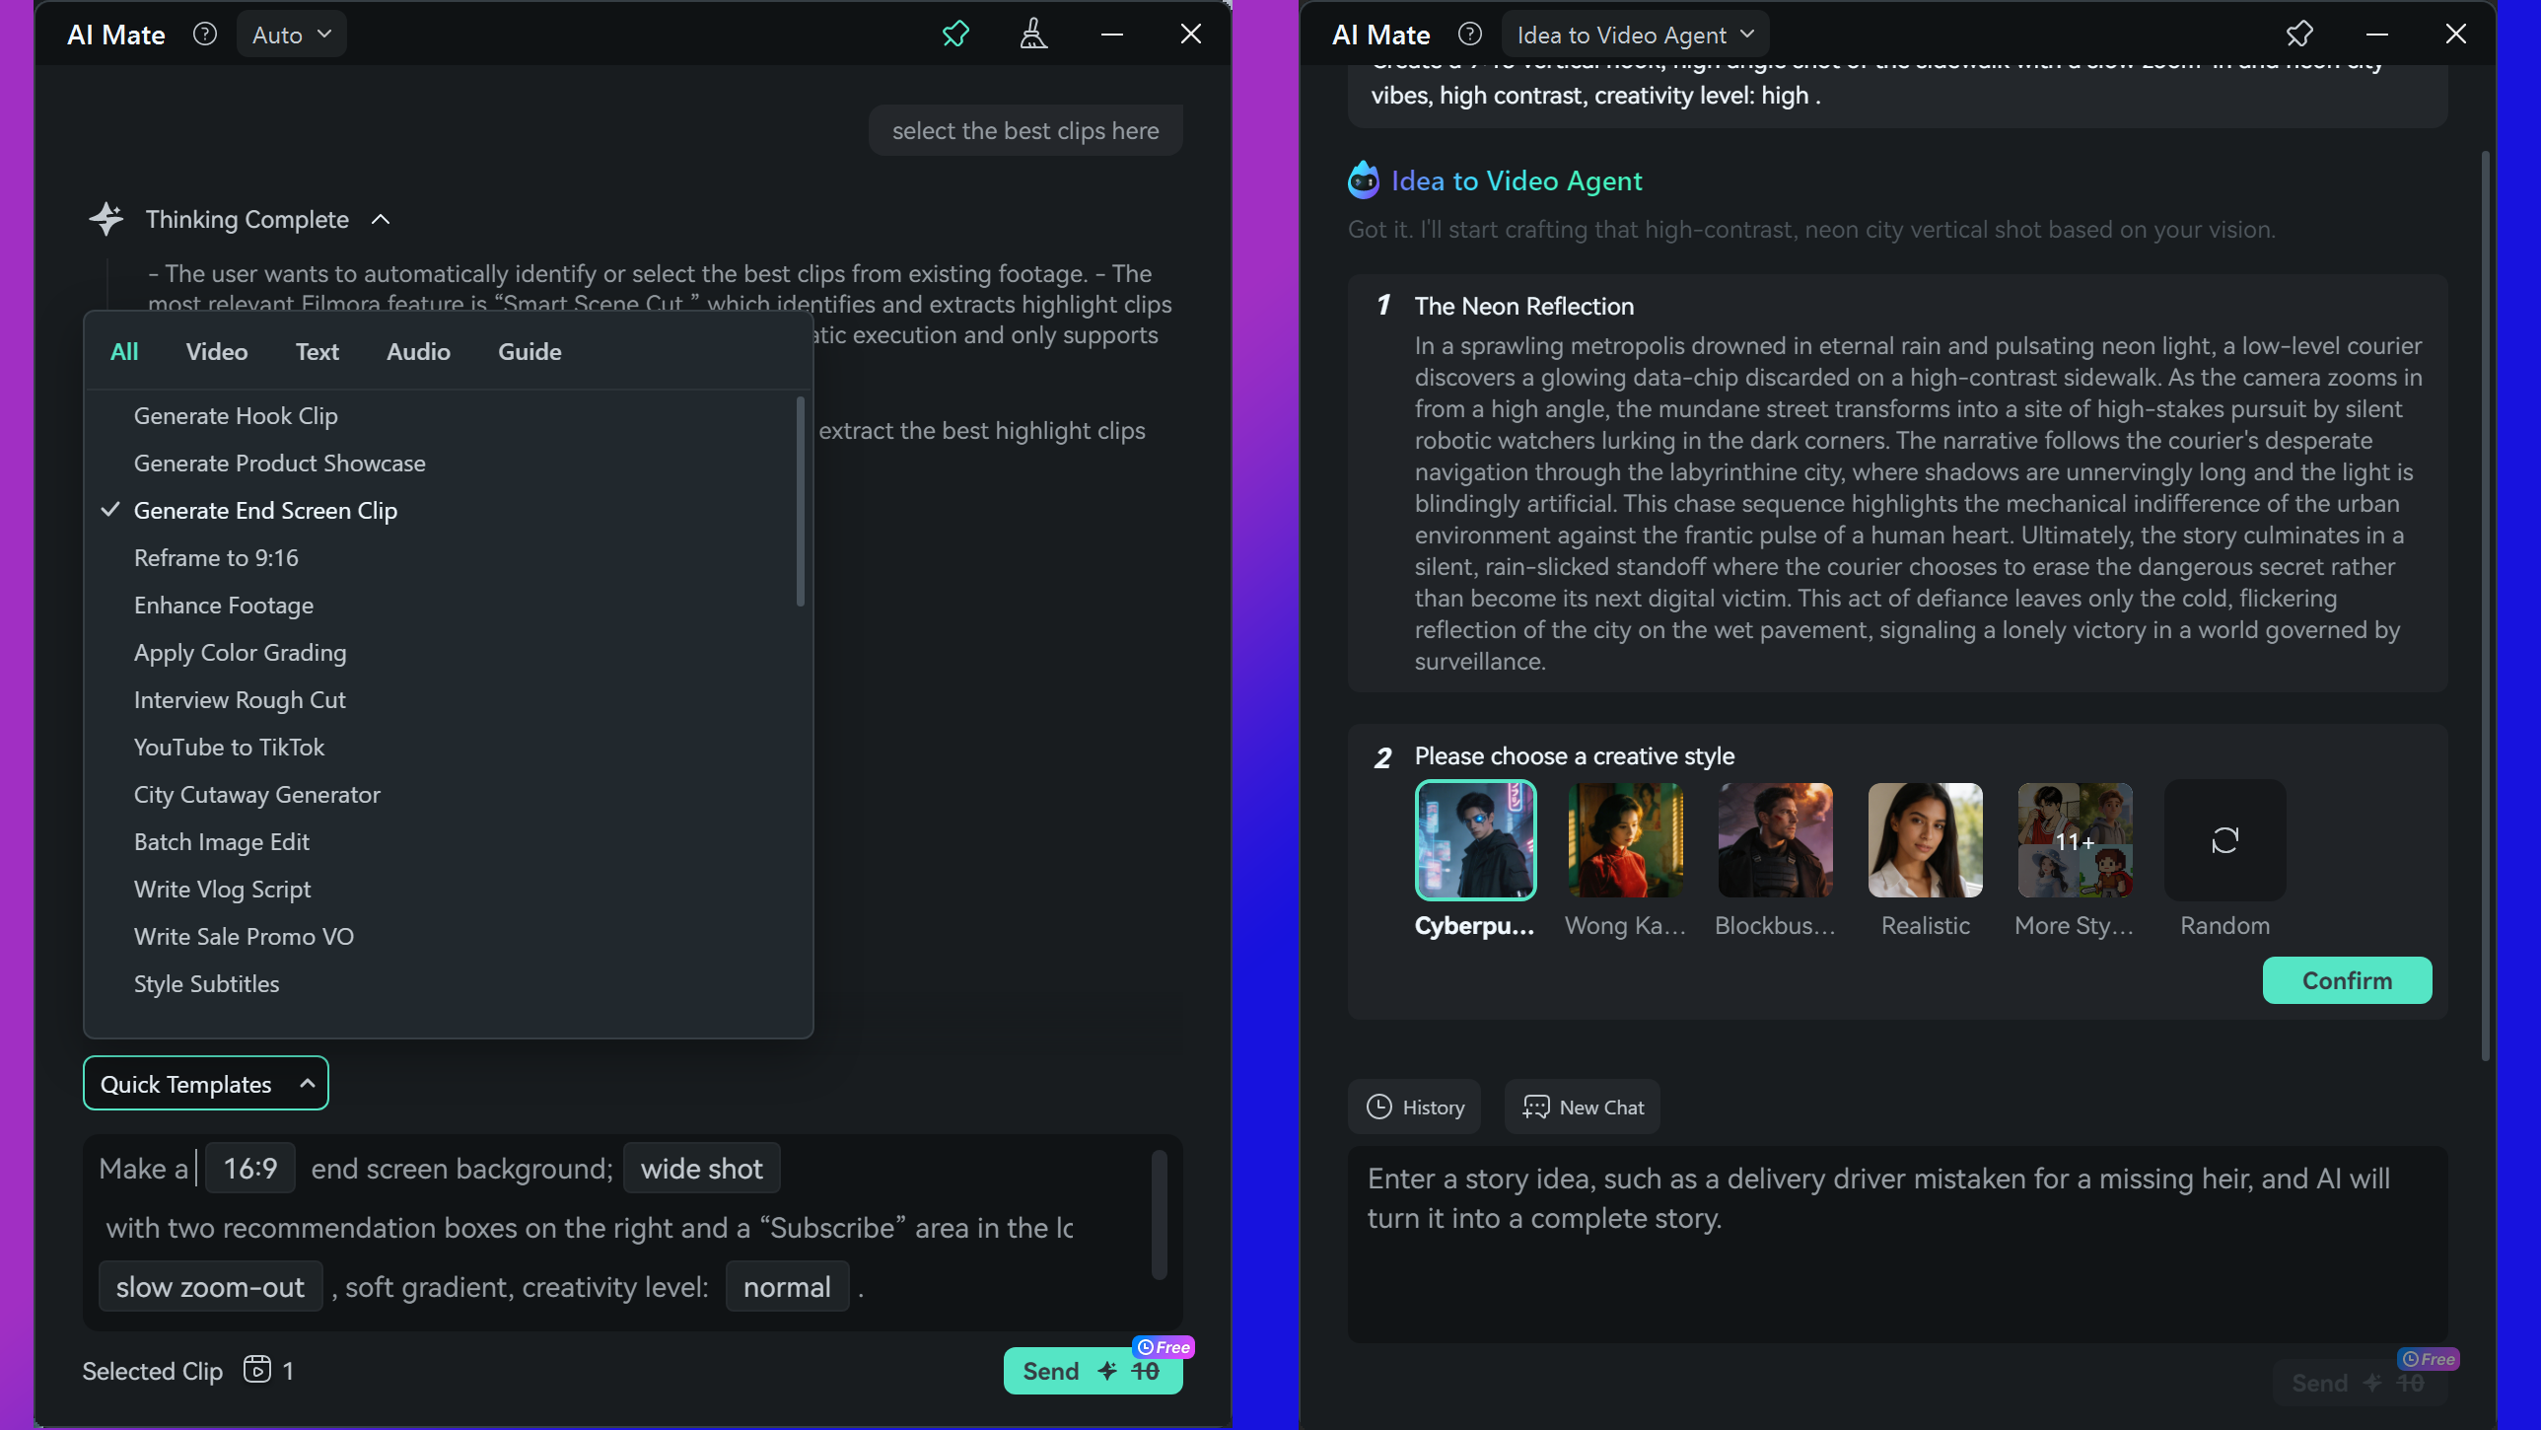Change the wide shot chip
The height and width of the screenshot is (1430, 2541).
pyautogui.click(x=701, y=1168)
